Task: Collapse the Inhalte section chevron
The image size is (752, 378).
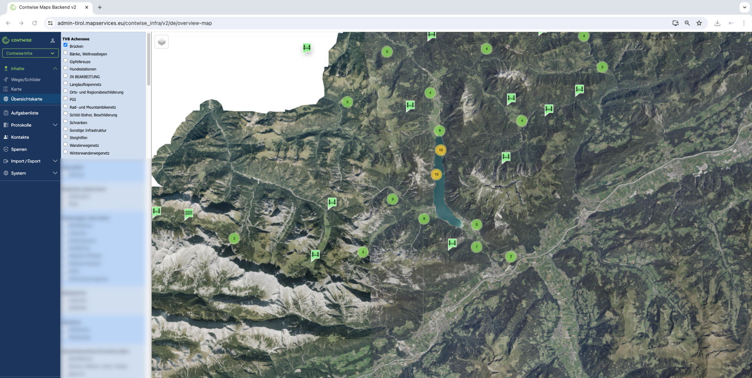Action: coord(55,68)
